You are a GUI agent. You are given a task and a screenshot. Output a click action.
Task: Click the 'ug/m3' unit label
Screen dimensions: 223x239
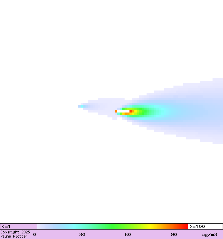[x=209, y=234]
